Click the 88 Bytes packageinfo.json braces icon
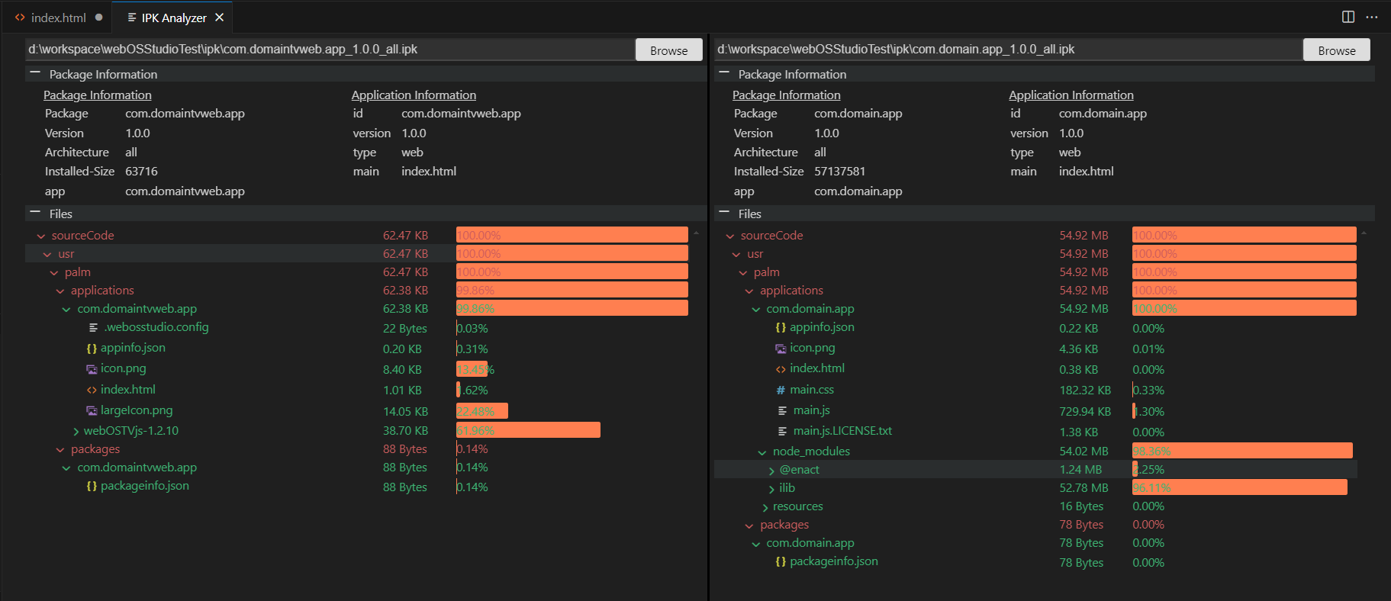Screen dimensions: 1391x601 point(92,487)
